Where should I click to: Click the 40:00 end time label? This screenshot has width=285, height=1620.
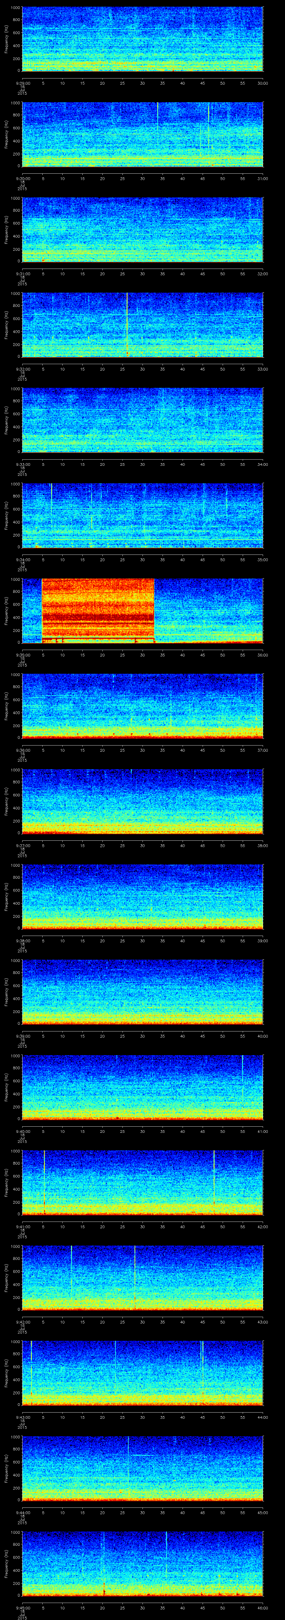[263, 1036]
